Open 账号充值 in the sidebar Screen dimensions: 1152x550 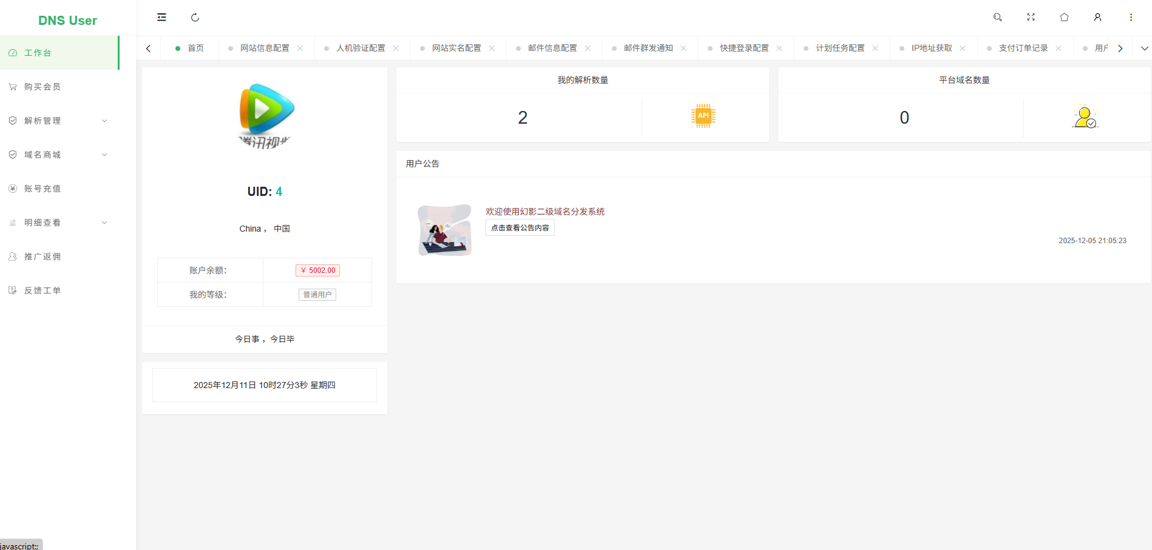click(42, 189)
